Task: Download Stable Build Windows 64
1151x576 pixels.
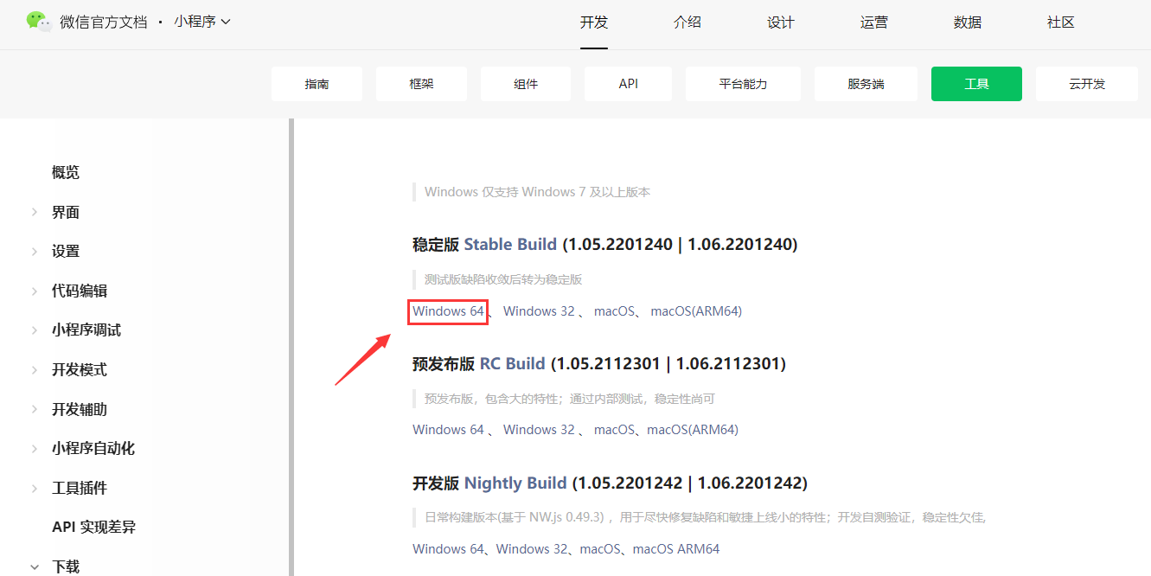Action: coord(448,310)
